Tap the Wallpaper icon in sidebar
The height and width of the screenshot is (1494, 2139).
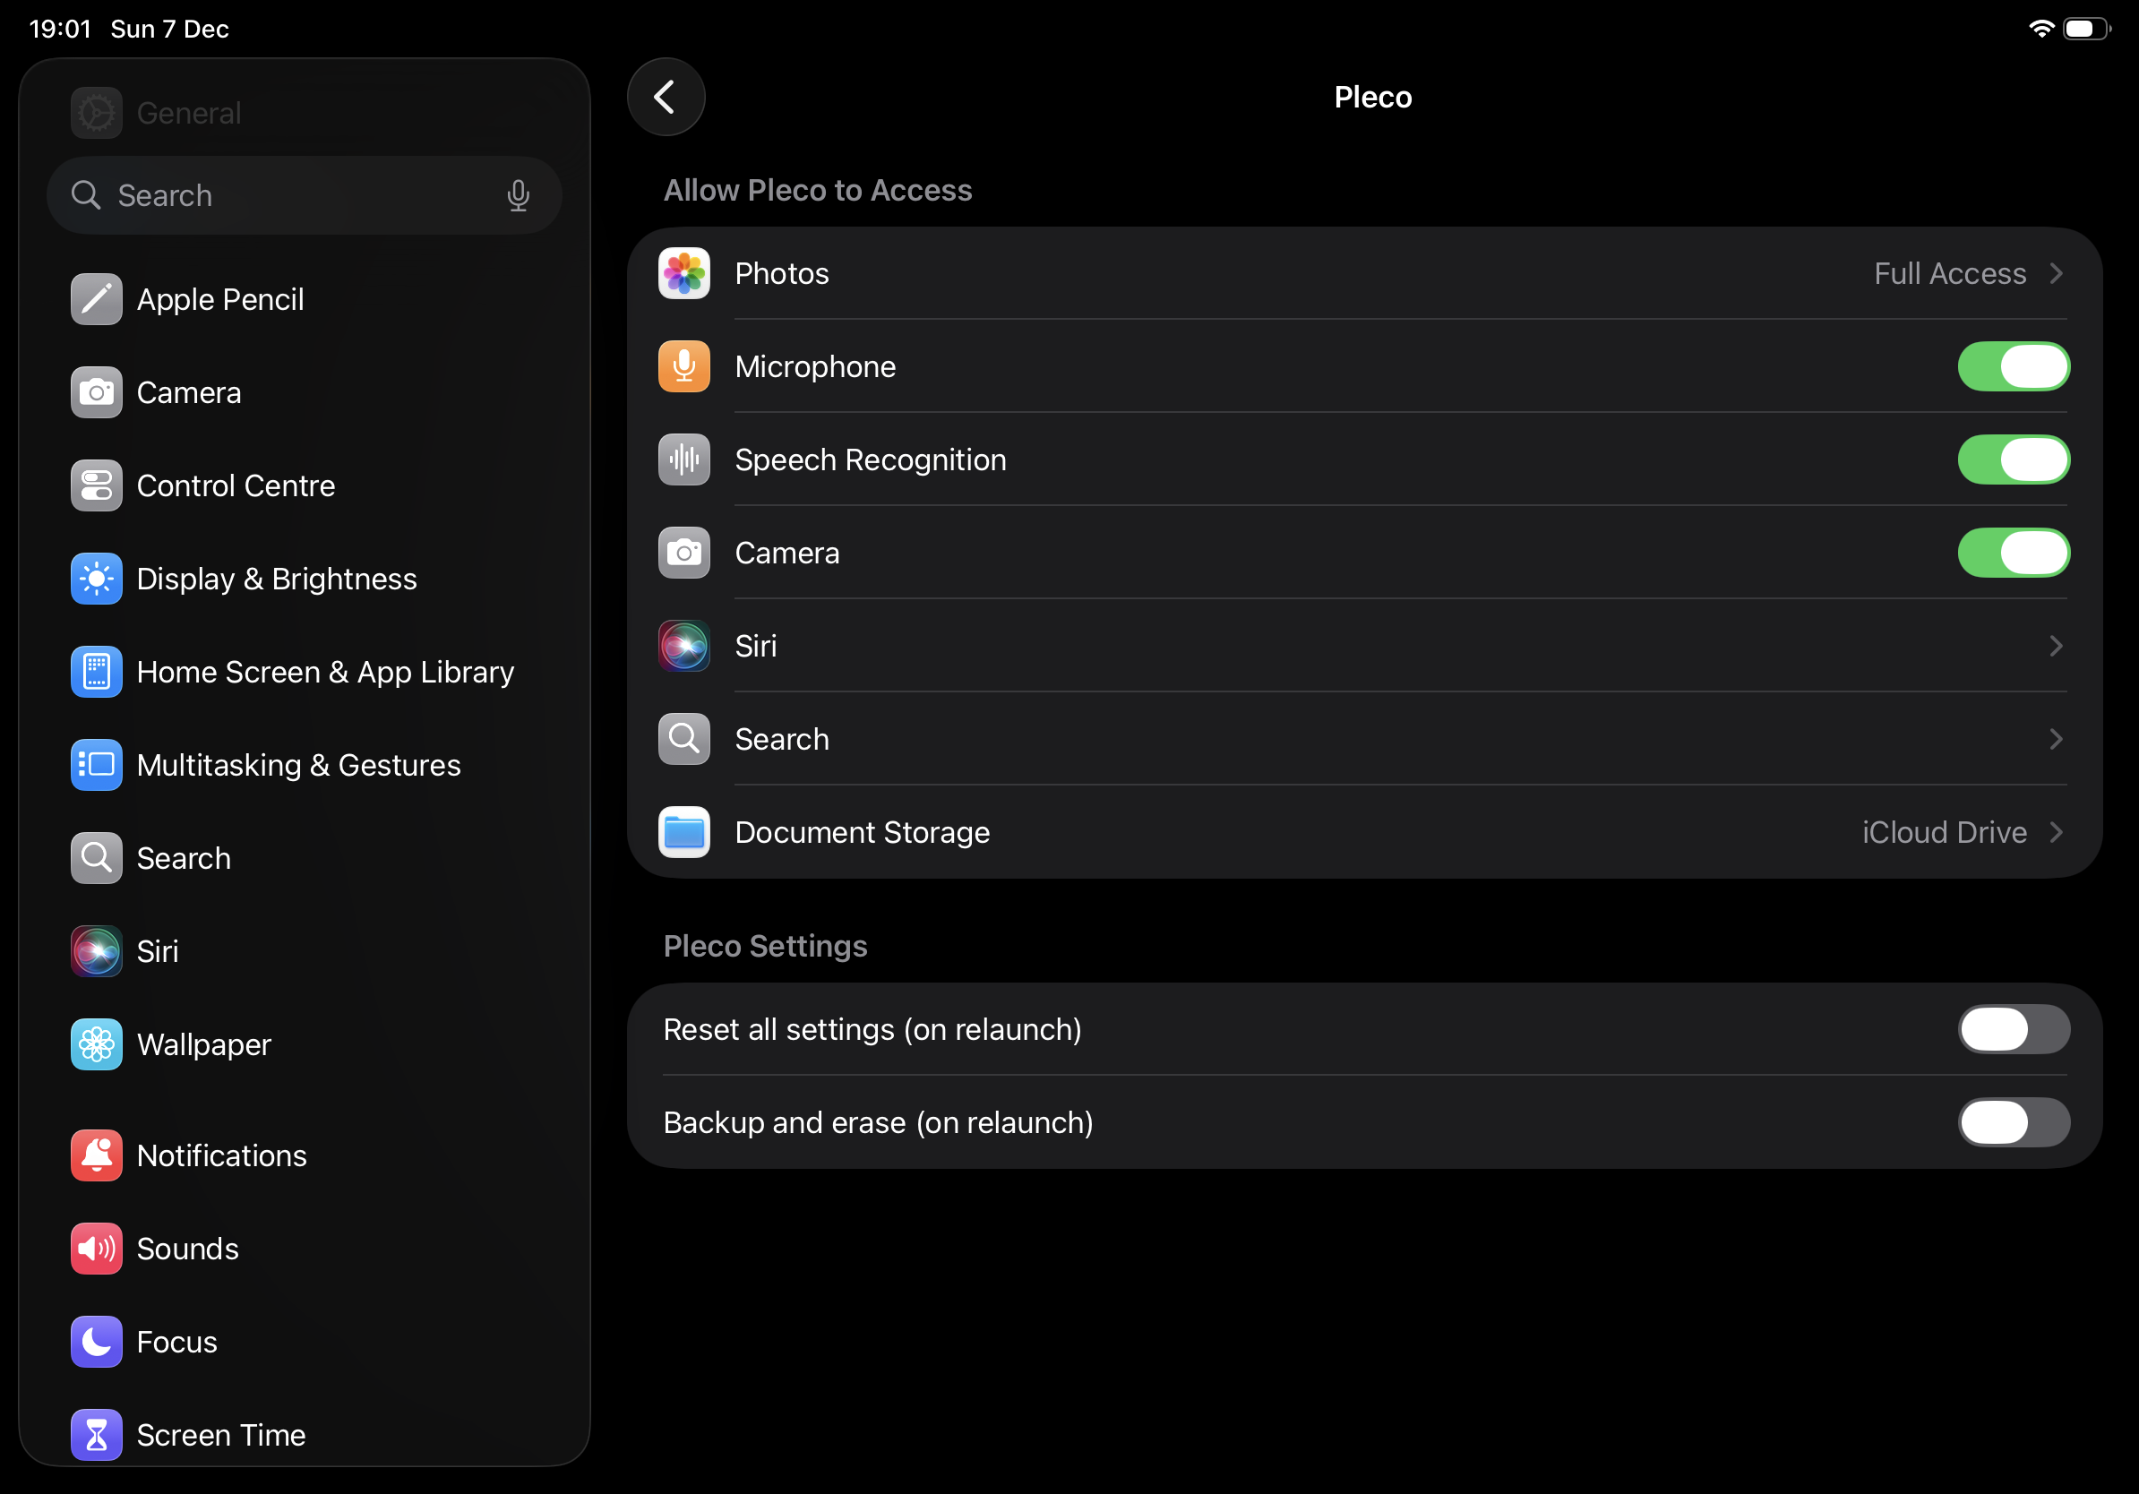click(x=96, y=1044)
